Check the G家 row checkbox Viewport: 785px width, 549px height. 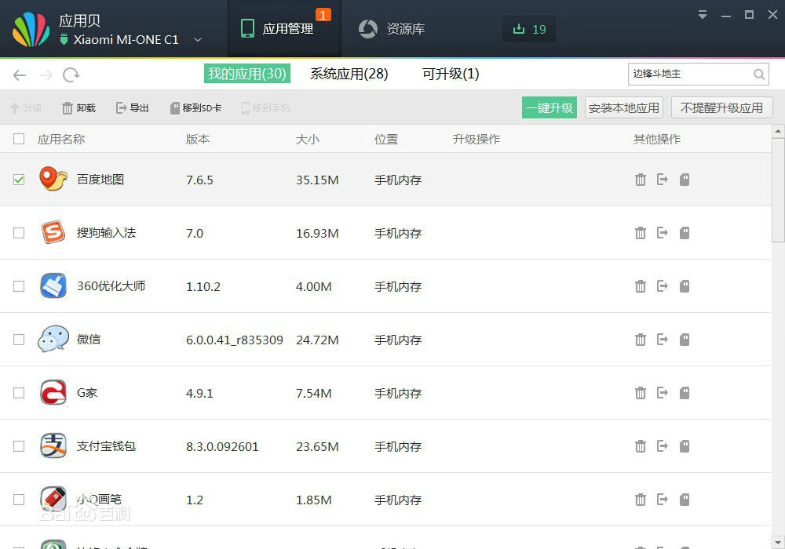tap(19, 394)
